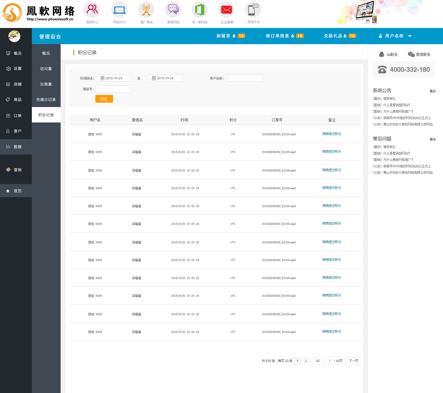
Task: Open the 推广排名 antenna icon
Action: tap(146, 10)
